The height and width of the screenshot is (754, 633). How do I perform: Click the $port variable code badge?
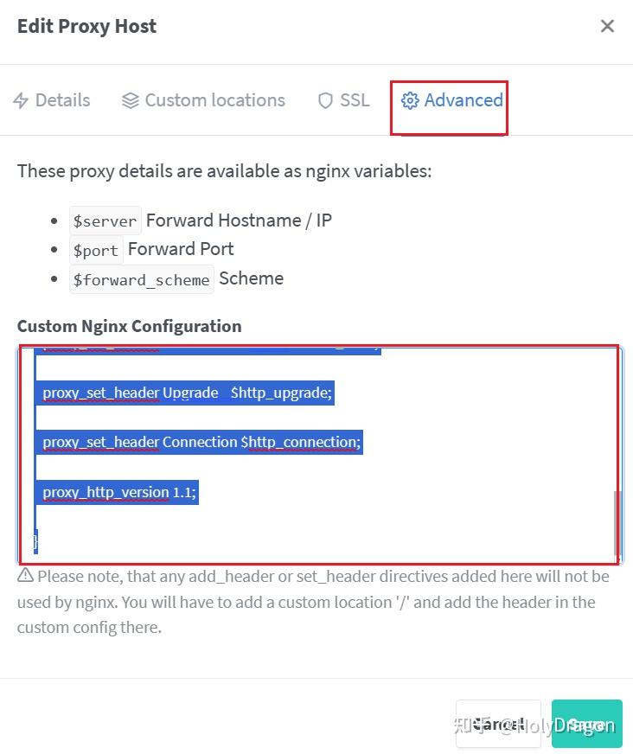pos(96,250)
